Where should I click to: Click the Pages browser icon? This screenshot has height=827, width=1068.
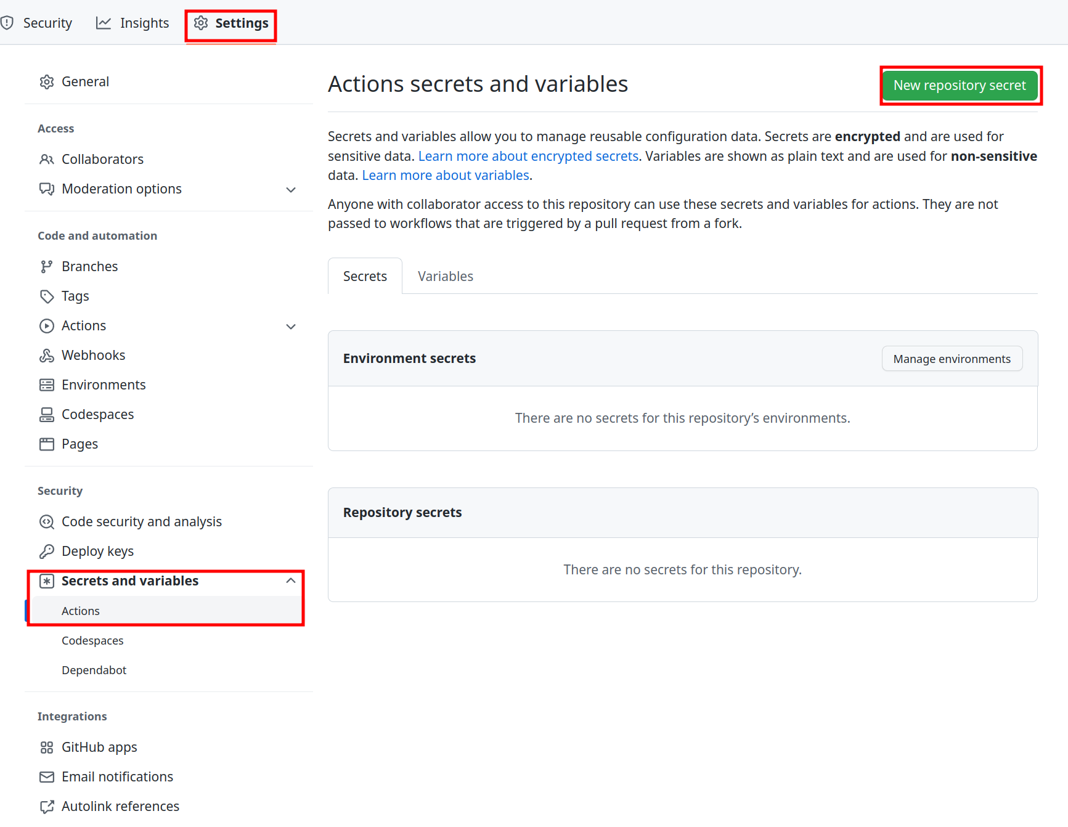pyautogui.click(x=47, y=444)
